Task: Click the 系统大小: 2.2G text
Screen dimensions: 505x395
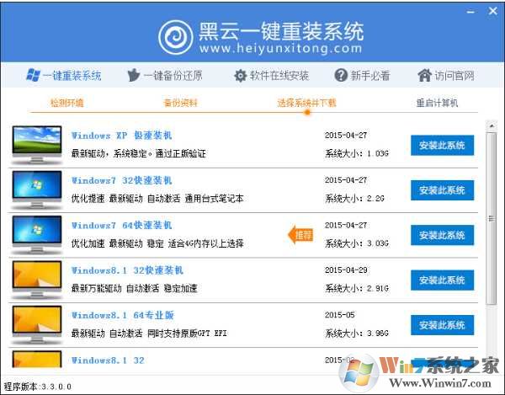Action: click(354, 198)
